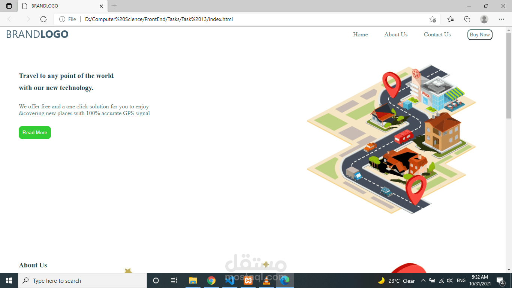The width and height of the screenshot is (512, 288).
Task: Open the network Wi-Fi tray icon
Action: coord(442,280)
